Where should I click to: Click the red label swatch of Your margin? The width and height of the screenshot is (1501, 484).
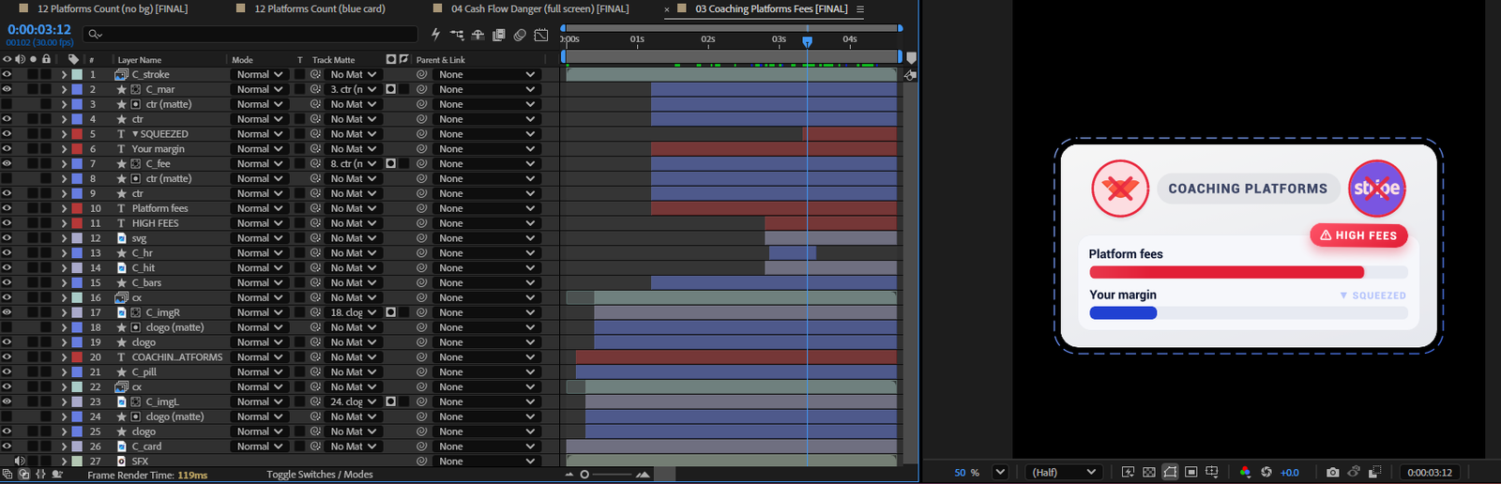pyautogui.click(x=78, y=149)
